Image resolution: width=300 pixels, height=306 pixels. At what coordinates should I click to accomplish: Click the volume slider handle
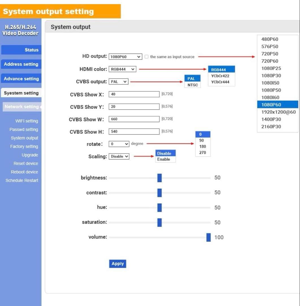coord(208,237)
